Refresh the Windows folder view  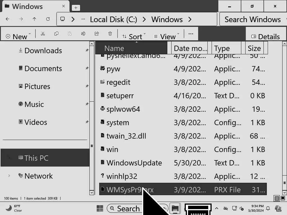click(48, 19)
